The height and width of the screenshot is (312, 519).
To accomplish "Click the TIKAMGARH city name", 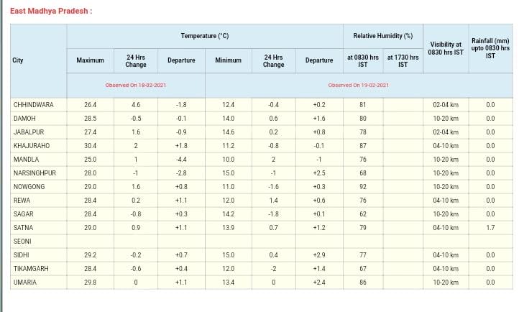I will point(31,269).
